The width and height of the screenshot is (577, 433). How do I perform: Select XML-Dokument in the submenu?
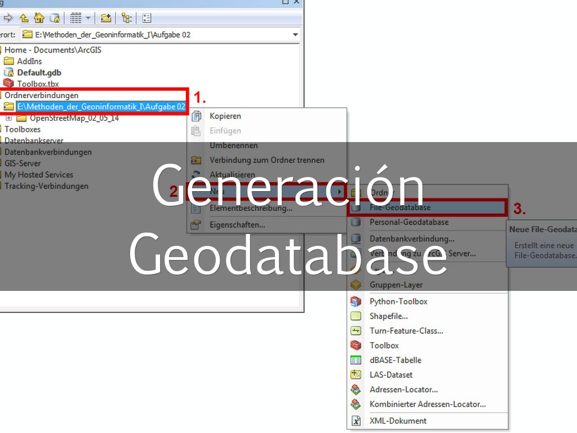398,421
